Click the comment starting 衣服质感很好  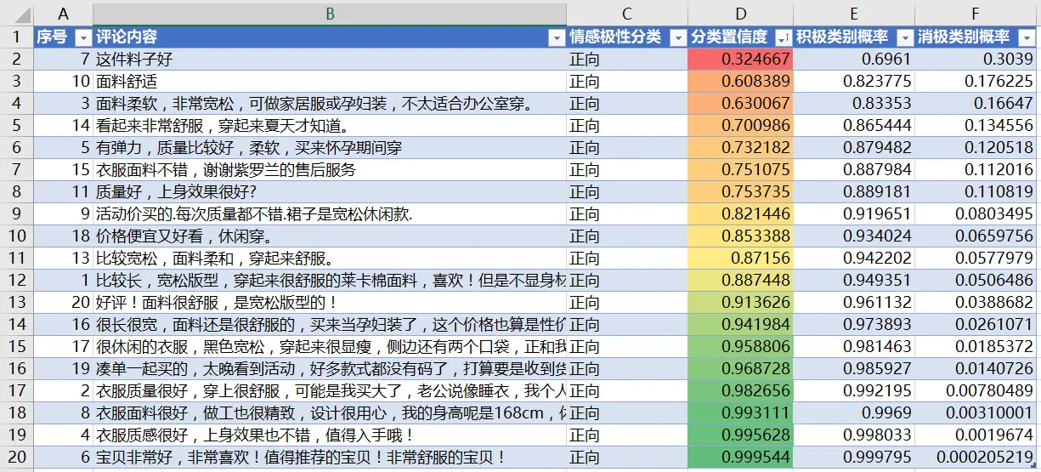point(330,435)
